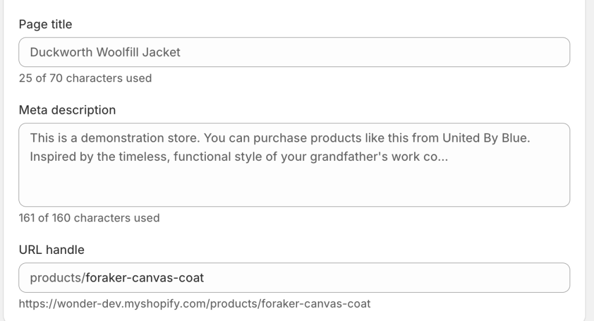
Task: Click the blank area inside Meta description box
Action: (294, 185)
